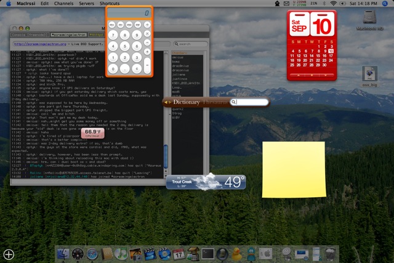Go to previous month in calendar widget

[298, 75]
